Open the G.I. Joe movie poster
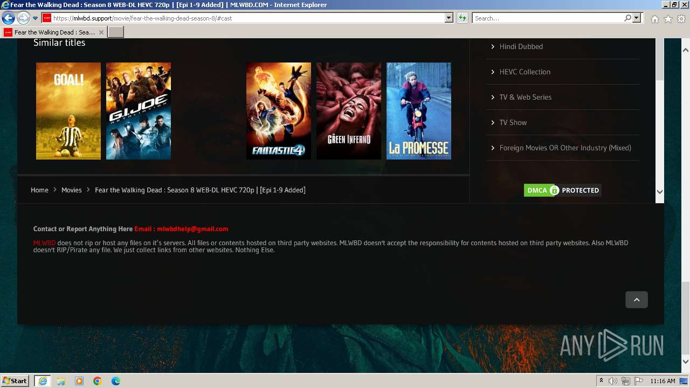 coord(139,111)
